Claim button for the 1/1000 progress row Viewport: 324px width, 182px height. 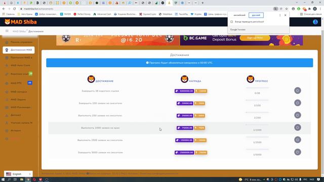coord(298,127)
